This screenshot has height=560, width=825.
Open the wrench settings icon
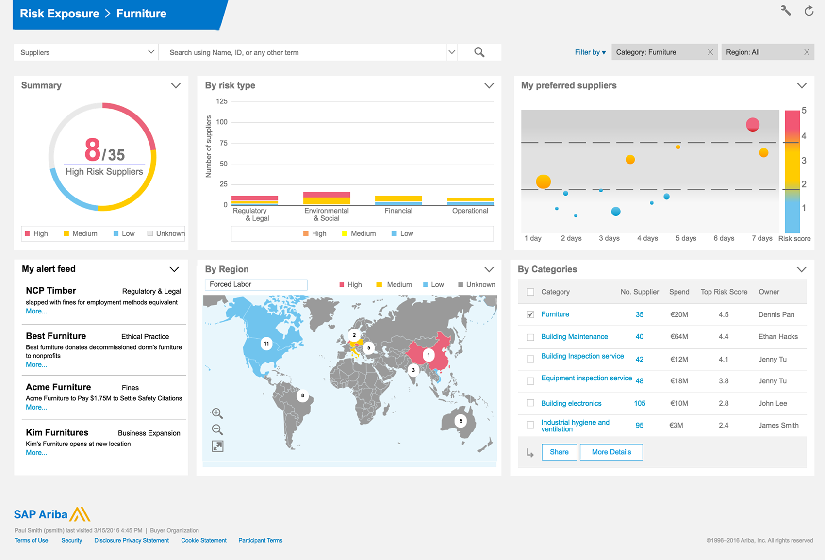point(786,10)
